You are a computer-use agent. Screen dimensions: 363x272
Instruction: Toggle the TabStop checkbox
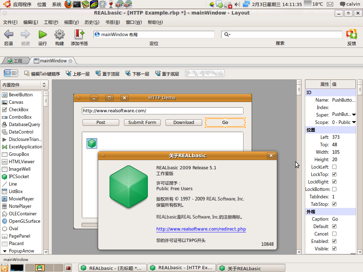click(334, 204)
